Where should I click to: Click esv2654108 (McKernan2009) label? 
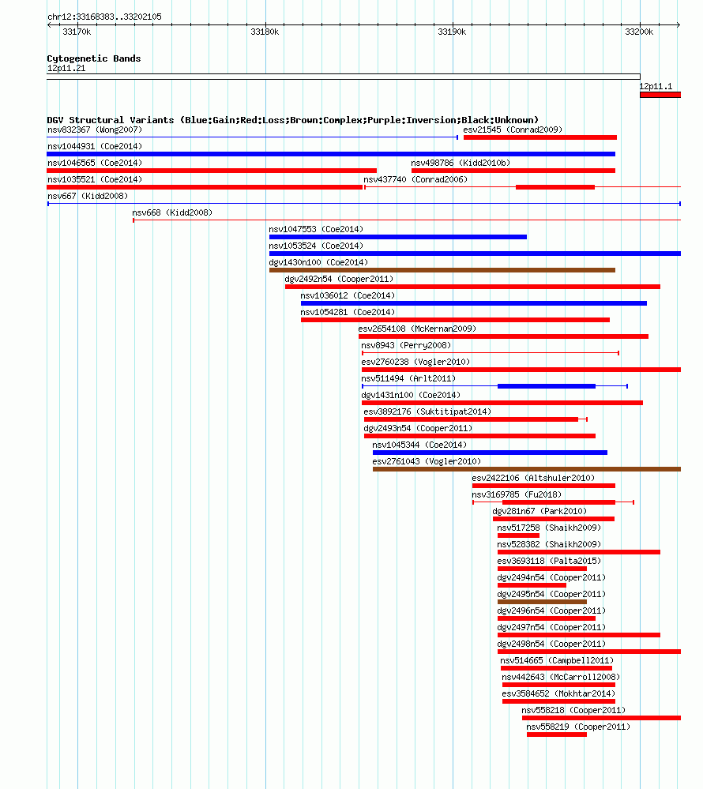point(417,329)
